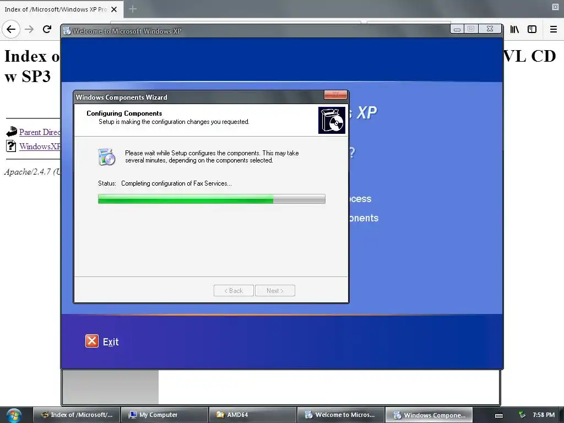Go back with the browser back arrow
Screen dimensions: 564x423
11,29
